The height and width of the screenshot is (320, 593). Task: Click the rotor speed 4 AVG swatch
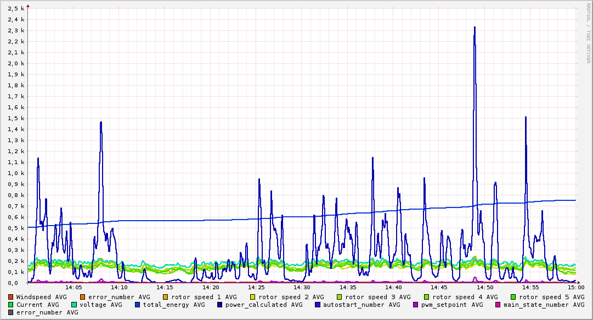tap(427, 297)
